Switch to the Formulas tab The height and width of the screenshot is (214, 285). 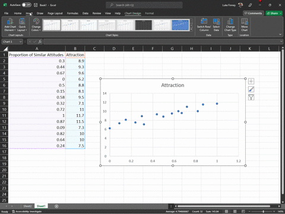coord(72,13)
